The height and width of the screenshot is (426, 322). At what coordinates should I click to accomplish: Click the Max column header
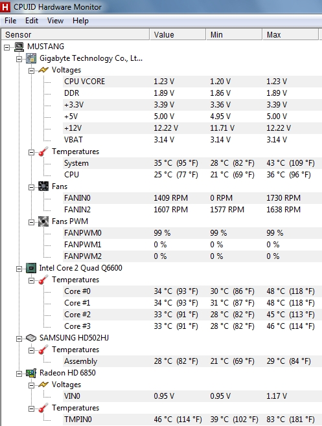click(290, 34)
